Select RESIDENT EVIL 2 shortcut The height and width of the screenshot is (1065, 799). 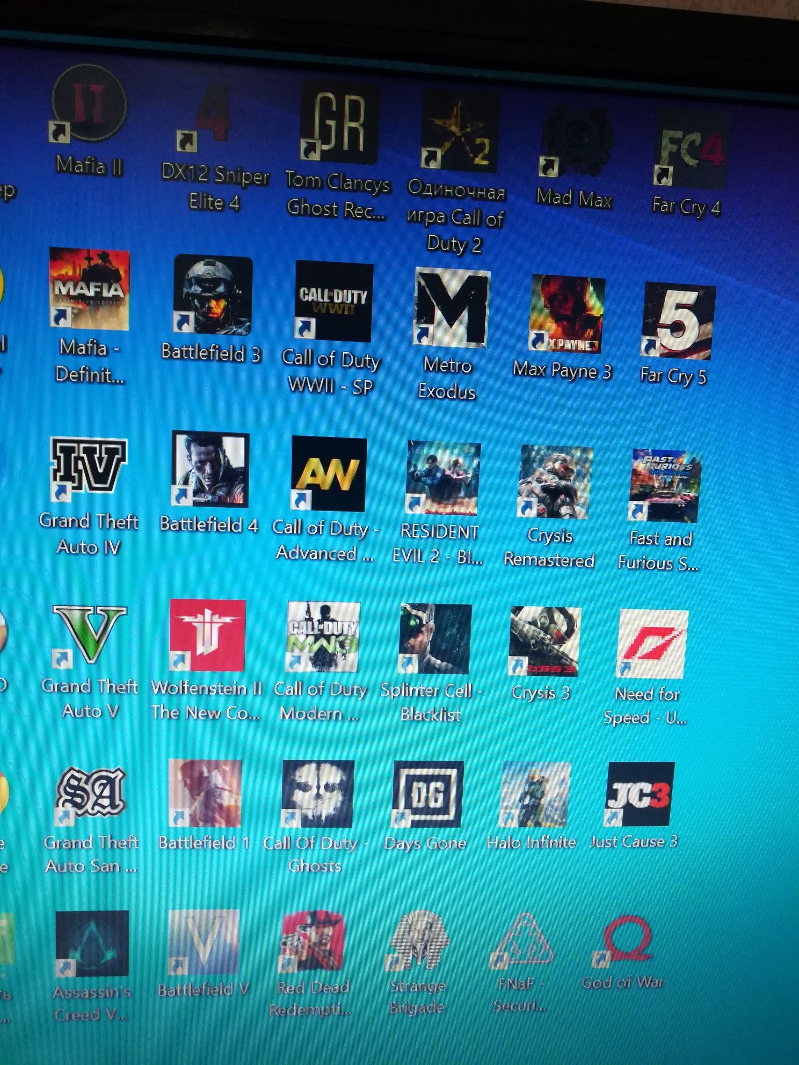[x=444, y=478]
